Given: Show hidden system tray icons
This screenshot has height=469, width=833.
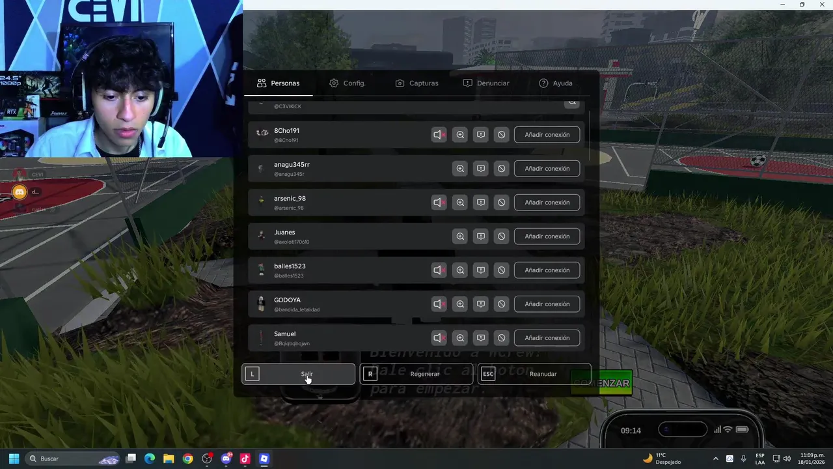Looking at the screenshot, I should pos(716,459).
